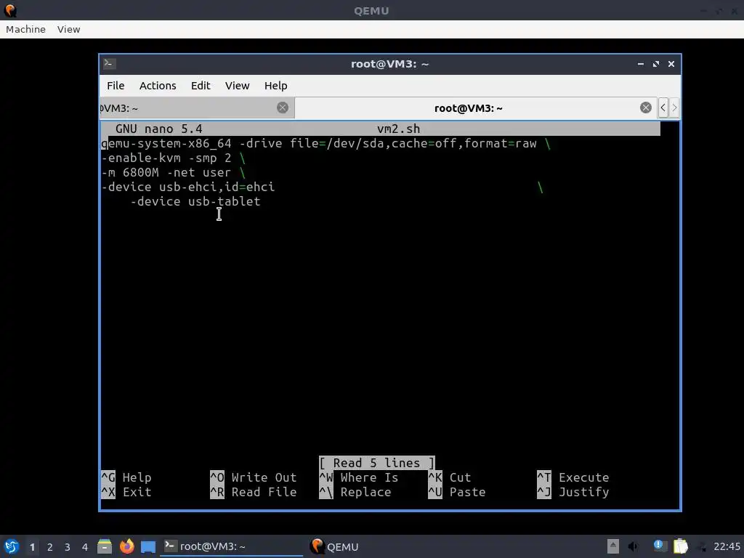
Task: Close the root@VM3 terminal window
Action: (x=671, y=64)
